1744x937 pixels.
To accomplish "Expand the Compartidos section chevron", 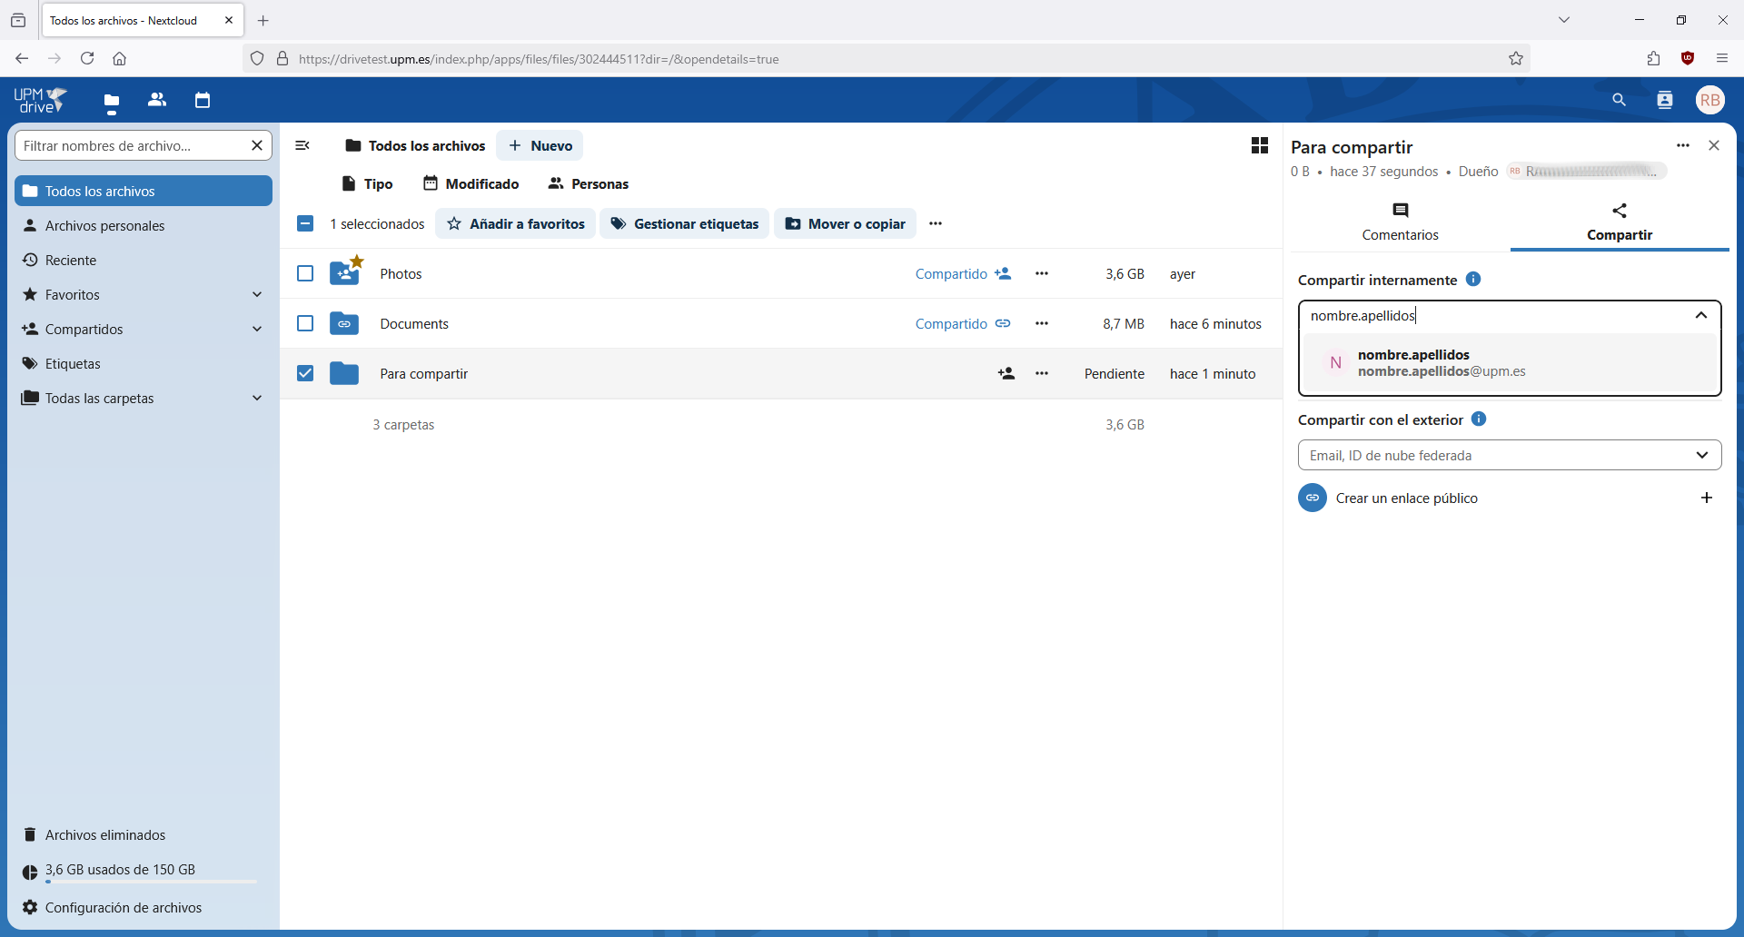I will tap(257, 329).
